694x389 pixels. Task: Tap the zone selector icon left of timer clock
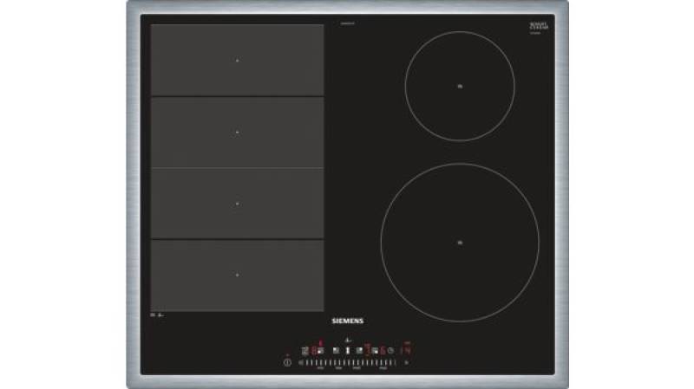pyautogui.click(x=375, y=351)
